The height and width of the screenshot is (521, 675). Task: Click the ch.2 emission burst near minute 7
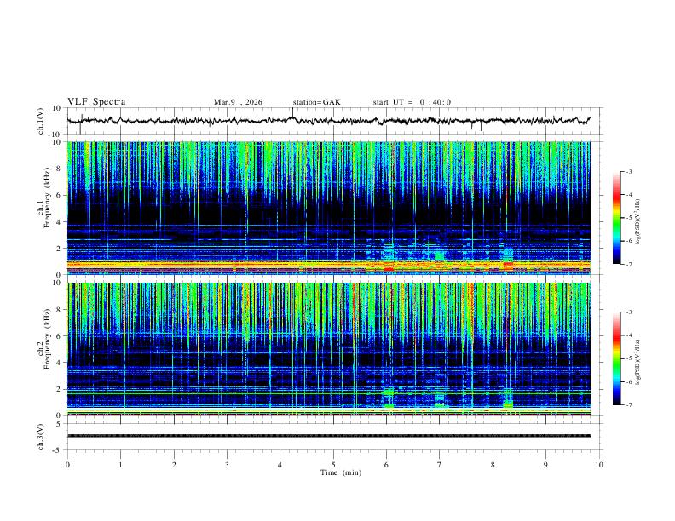click(x=439, y=400)
